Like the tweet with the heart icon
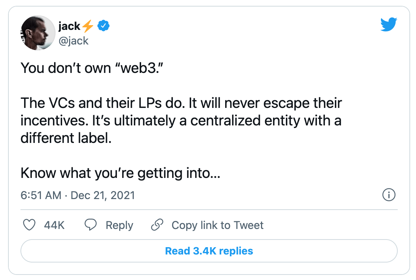The height and width of the screenshot is (280, 416). click(29, 225)
